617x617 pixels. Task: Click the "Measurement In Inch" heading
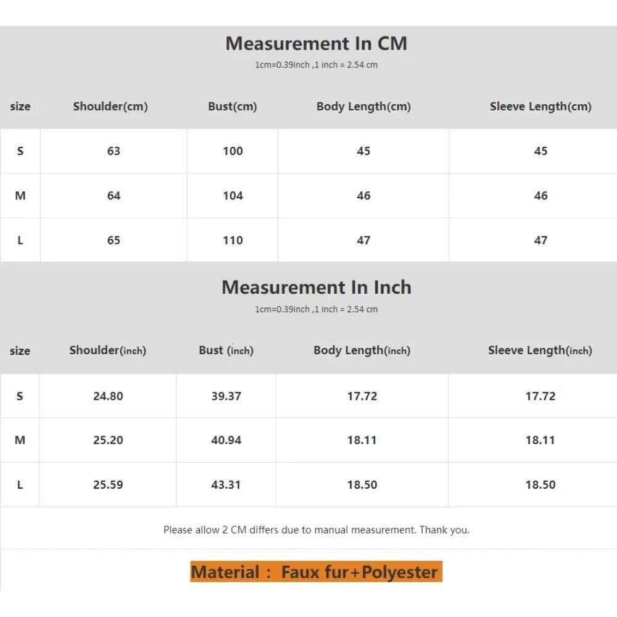coord(316,288)
